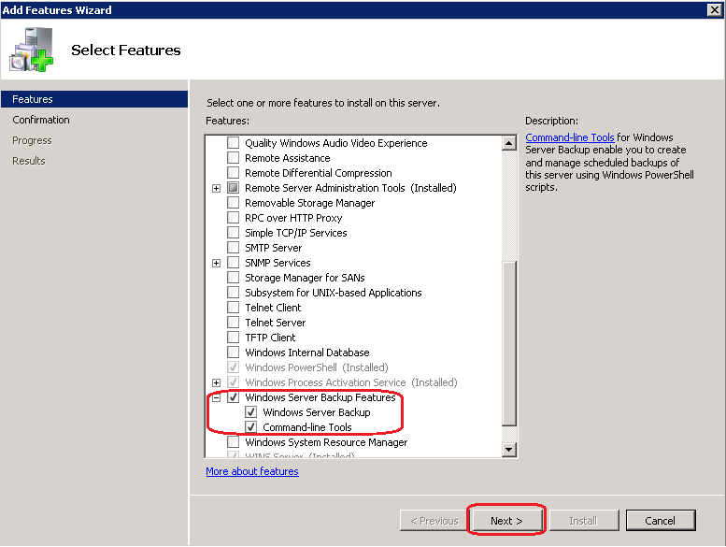This screenshot has height=547, width=726.
Task: Go to the Confirmation step
Action: click(41, 120)
